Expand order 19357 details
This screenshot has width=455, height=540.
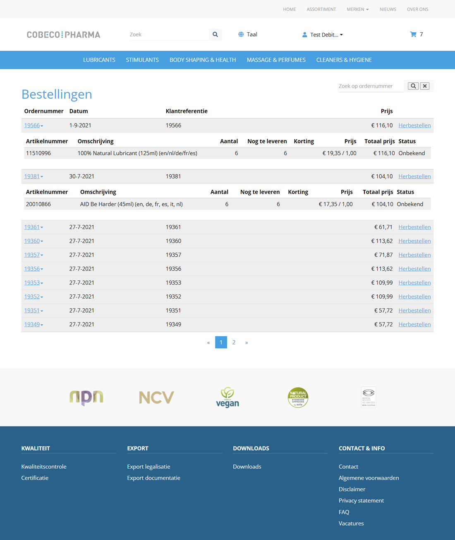tap(34, 255)
